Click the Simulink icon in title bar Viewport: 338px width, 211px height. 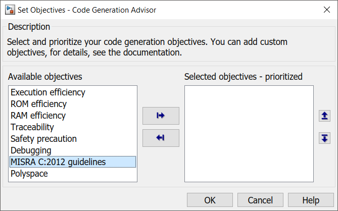10,9
